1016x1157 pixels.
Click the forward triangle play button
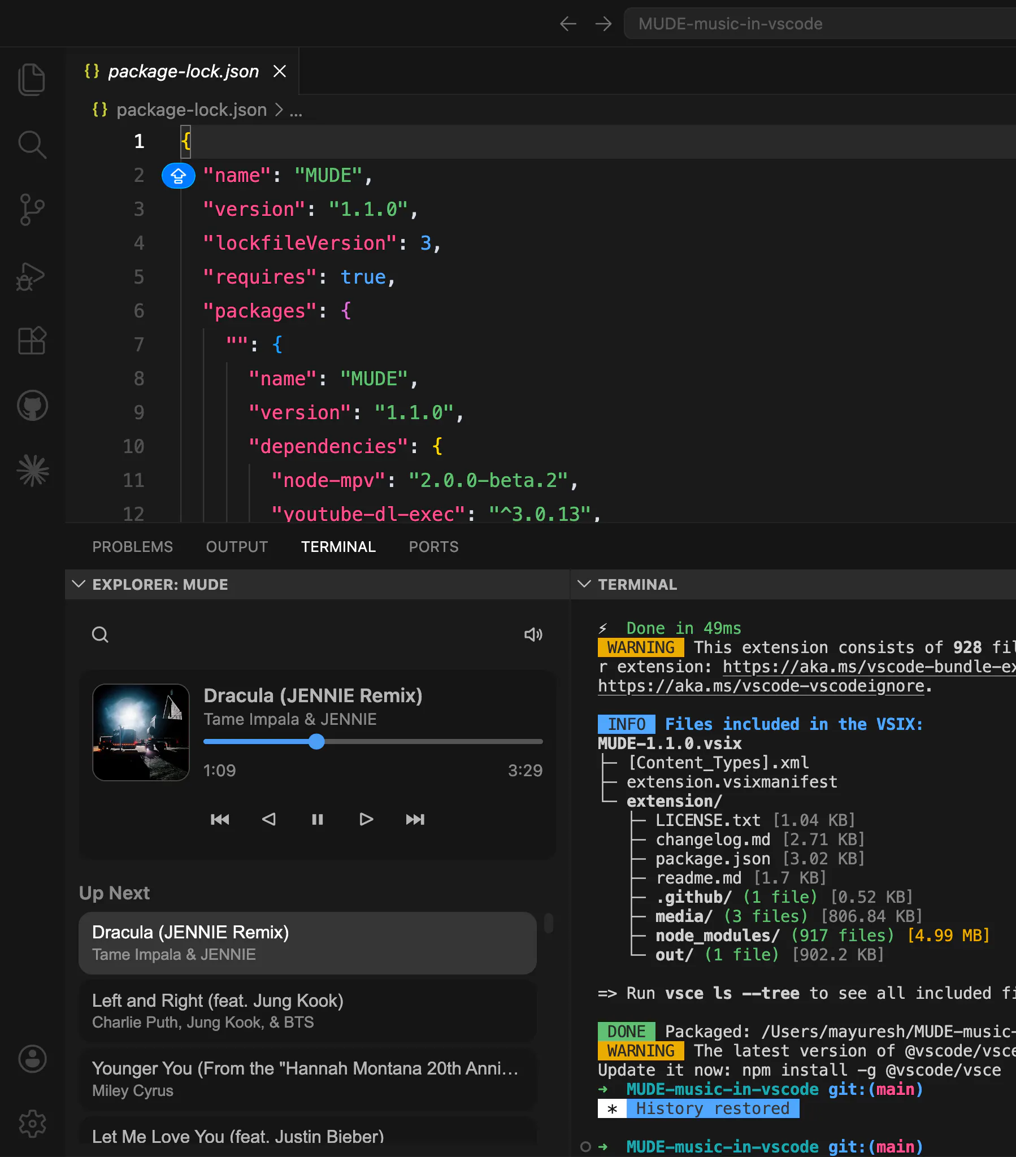tap(366, 819)
